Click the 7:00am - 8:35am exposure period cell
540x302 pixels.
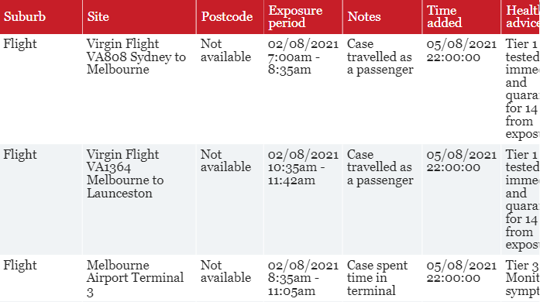(303, 89)
